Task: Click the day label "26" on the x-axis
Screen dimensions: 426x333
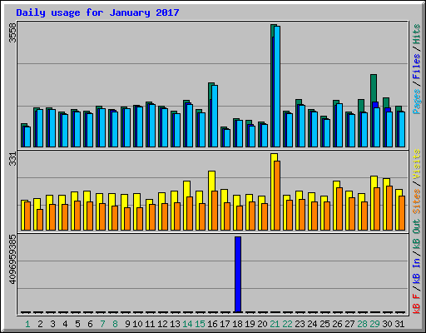Action: coord(337,324)
